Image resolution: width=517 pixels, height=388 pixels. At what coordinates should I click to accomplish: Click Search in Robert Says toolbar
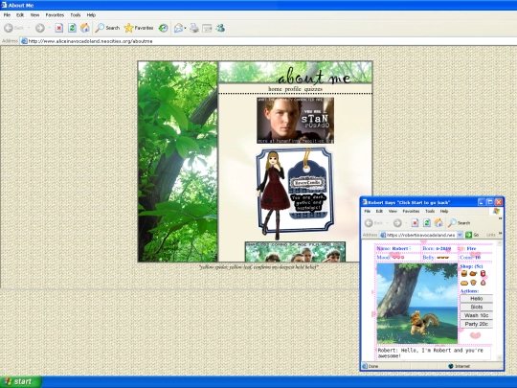tap(459, 223)
